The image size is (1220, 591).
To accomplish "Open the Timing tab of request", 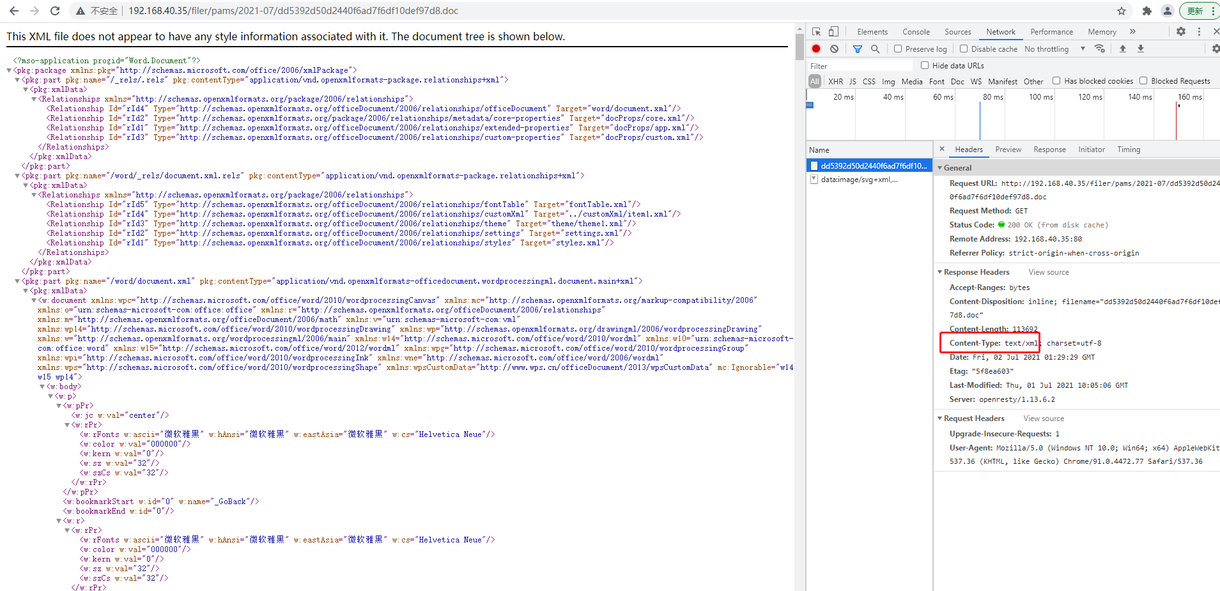I will (x=1128, y=150).
